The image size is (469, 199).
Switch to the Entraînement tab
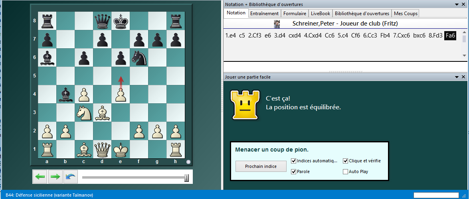[x=264, y=14]
